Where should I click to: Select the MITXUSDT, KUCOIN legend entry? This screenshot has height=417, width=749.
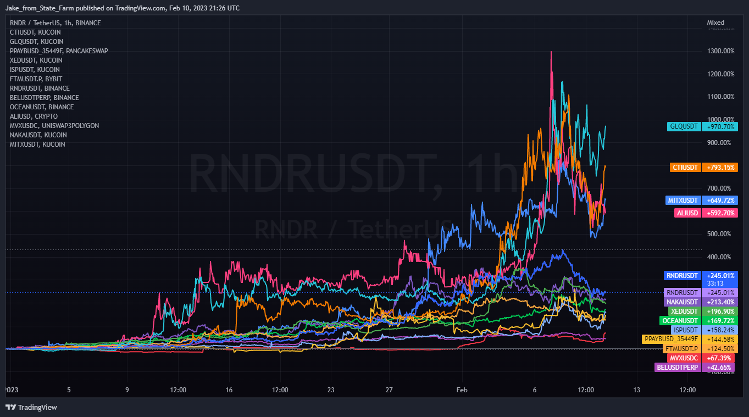click(37, 144)
